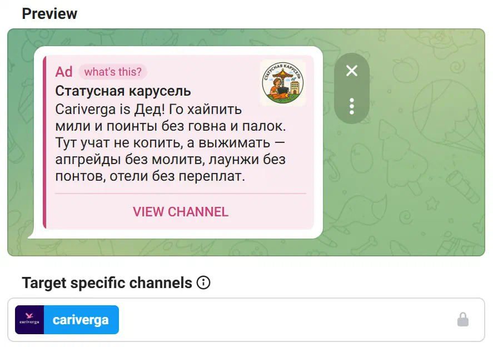The height and width of the screenshot is (347, 493).
Task: Click the 'Ad' label
Action: 64,72
